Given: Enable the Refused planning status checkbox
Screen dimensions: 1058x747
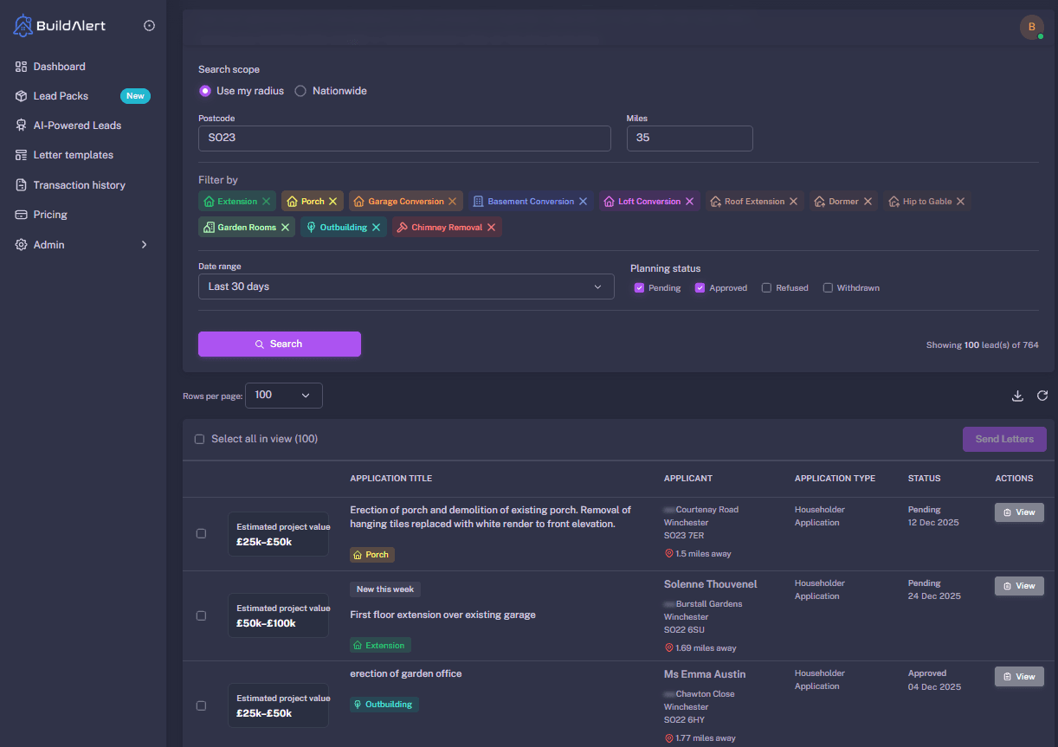Looking at the screenshot, I should [x=765, y=287].
